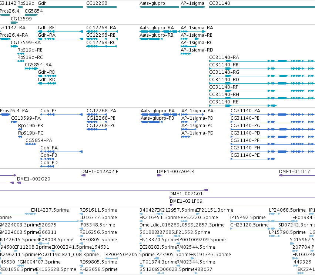Select clone DME1-012A02.F

[100, 172]
